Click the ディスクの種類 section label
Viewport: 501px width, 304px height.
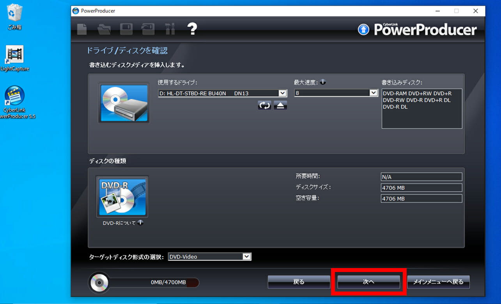108,161
